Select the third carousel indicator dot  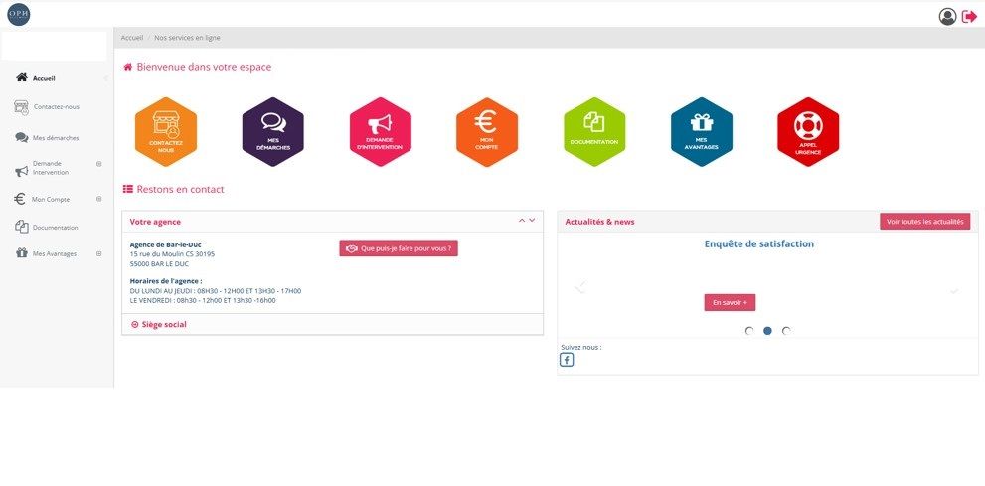[786, 331]
